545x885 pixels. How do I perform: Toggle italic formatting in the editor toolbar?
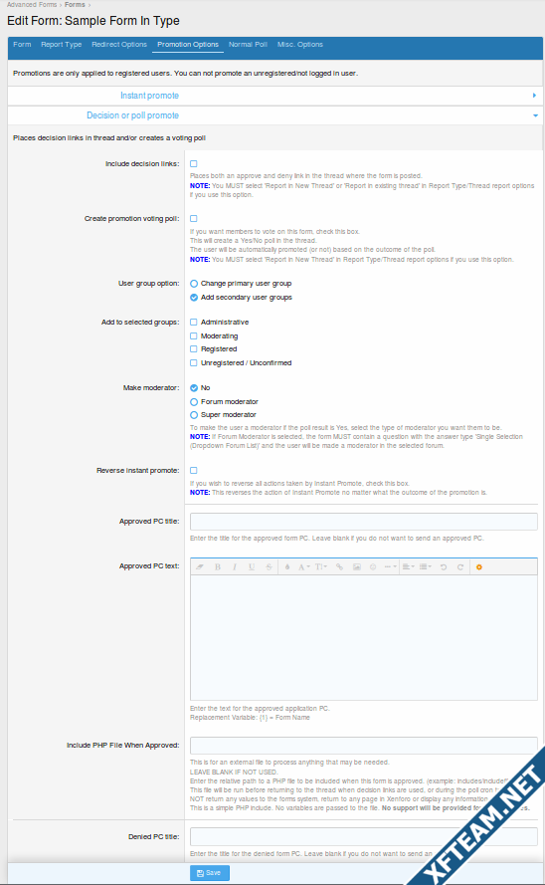pos(235,566)
